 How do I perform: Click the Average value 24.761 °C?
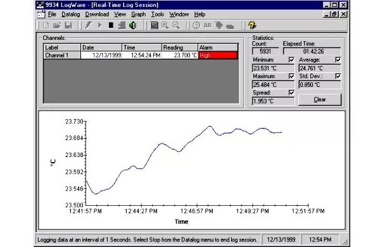(320, 68)
